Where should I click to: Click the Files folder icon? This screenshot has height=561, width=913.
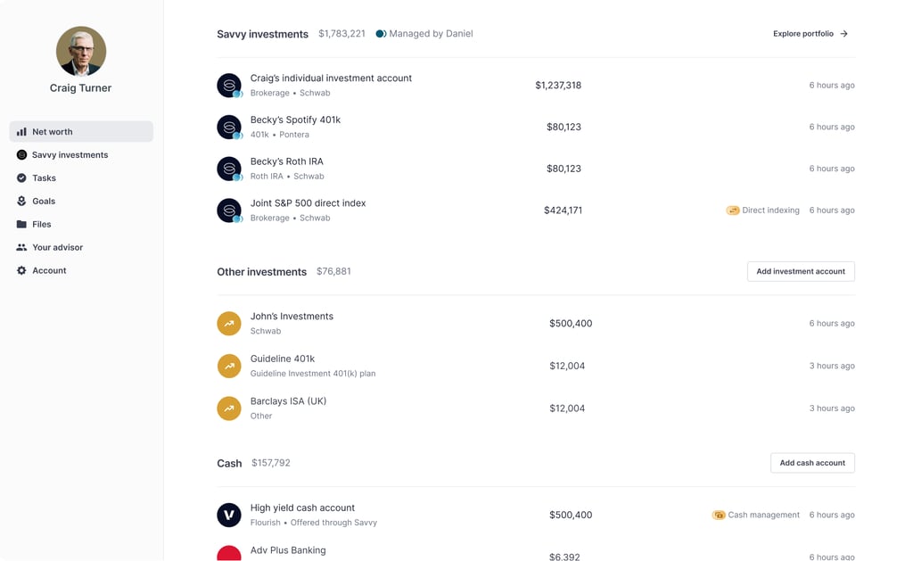click(21, 224)
